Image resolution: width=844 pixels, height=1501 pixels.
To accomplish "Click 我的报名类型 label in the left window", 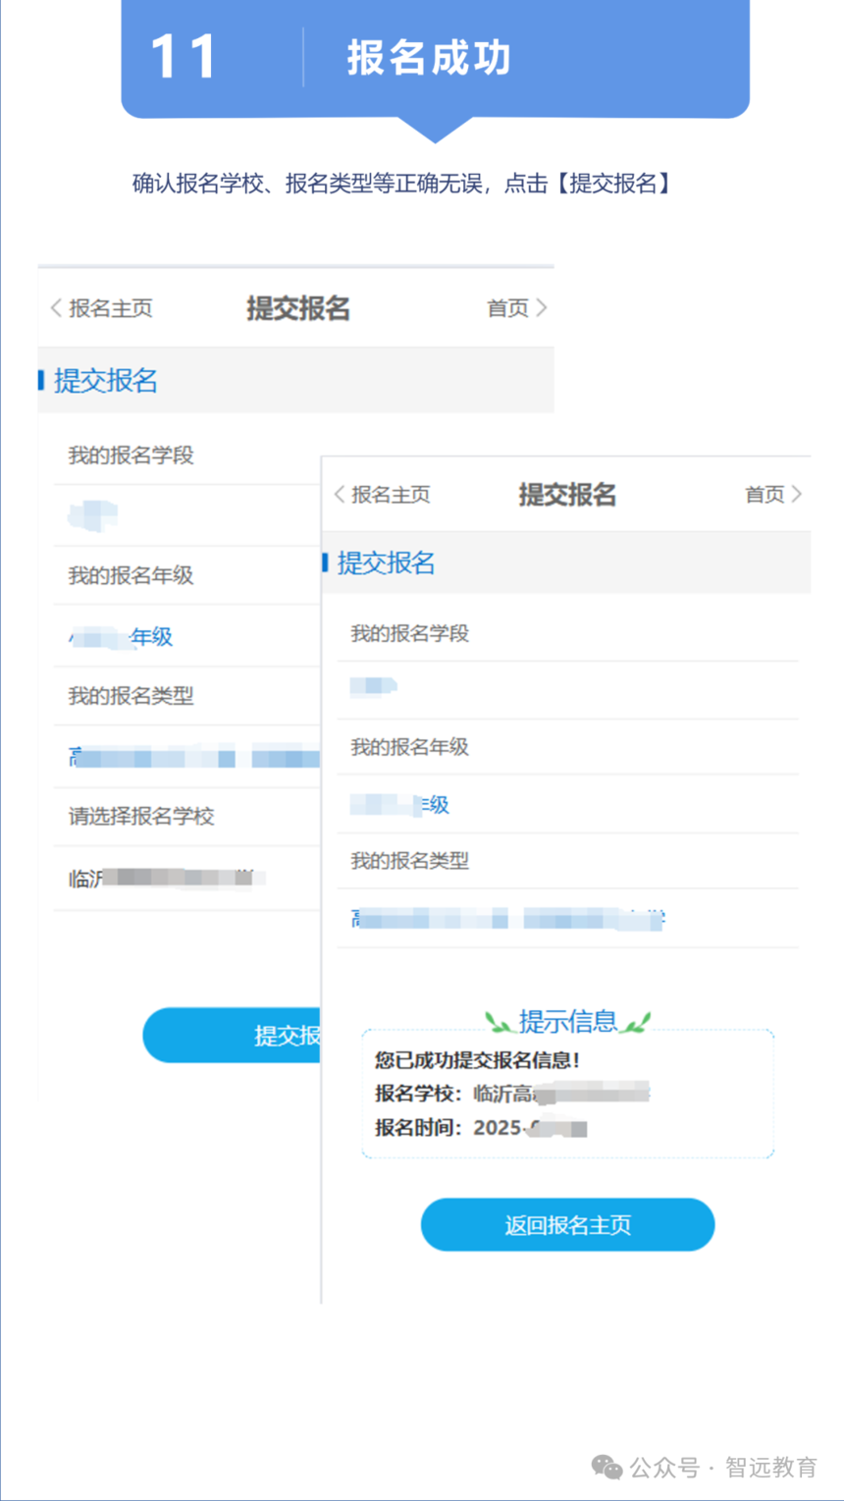I will click(x=131, y=696).
